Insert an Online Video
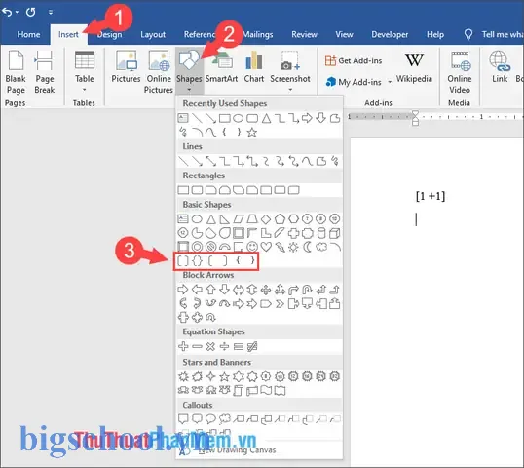The height and width of the screenshot is (468, 524). 460,72
